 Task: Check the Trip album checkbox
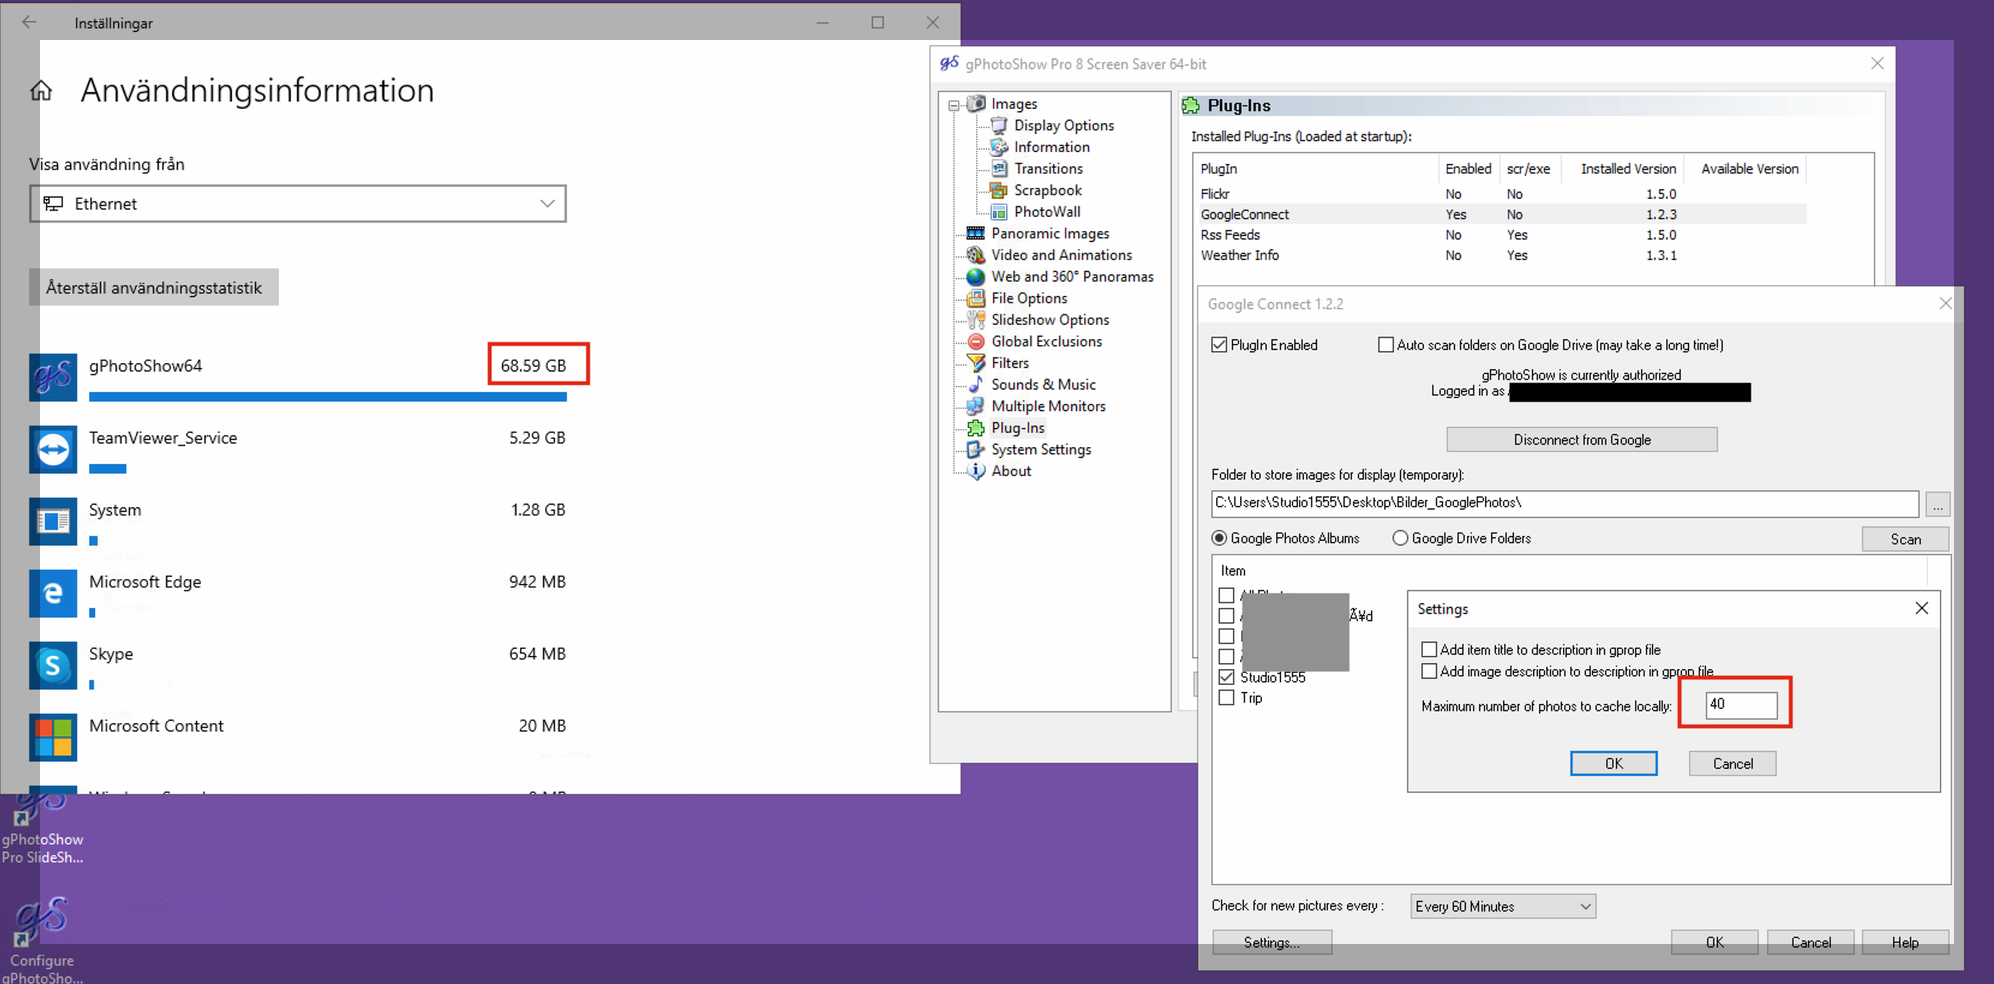[1226, 698]
